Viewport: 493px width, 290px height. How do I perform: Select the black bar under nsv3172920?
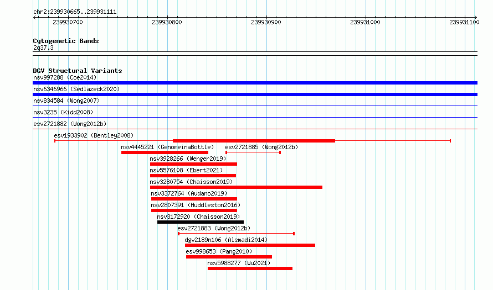(x=201, y=222)
